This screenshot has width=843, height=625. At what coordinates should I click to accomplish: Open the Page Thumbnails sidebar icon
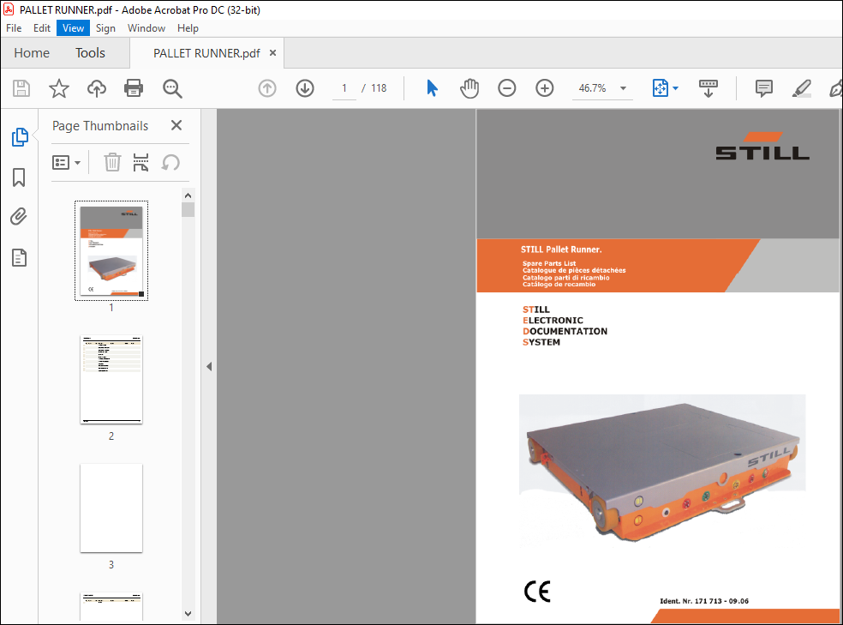pos(20,137)
